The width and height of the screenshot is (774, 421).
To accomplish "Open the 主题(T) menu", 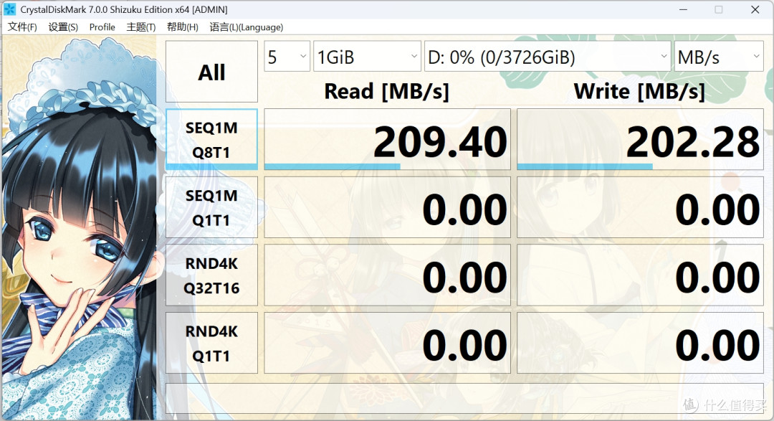I will (141, 27).
